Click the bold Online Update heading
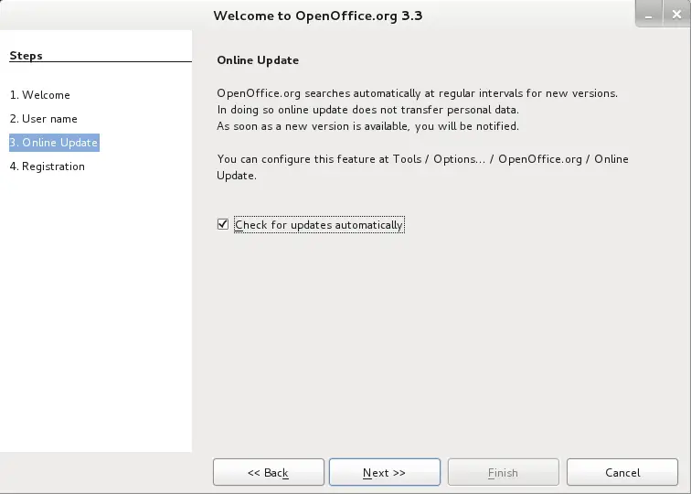The image size is (691, 494). [258, 60]
